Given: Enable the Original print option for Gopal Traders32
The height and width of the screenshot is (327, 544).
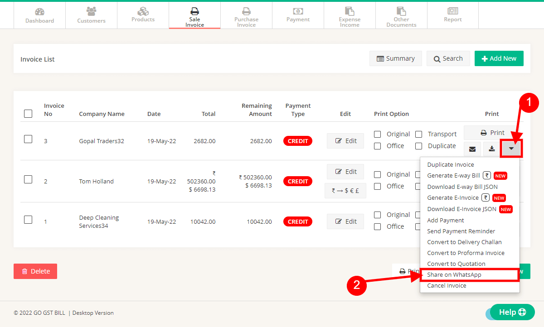Looking at the screenshot, I should click(x=378, y=134).
